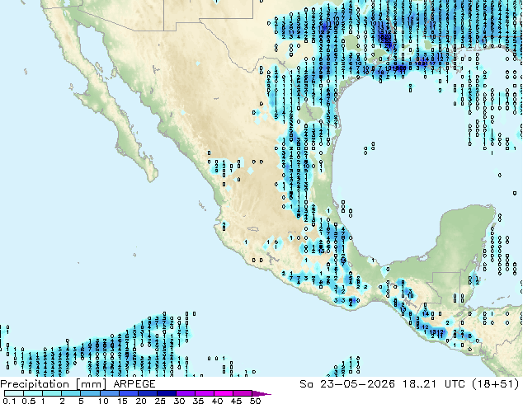Click the '25' legend value

(160, 401)
